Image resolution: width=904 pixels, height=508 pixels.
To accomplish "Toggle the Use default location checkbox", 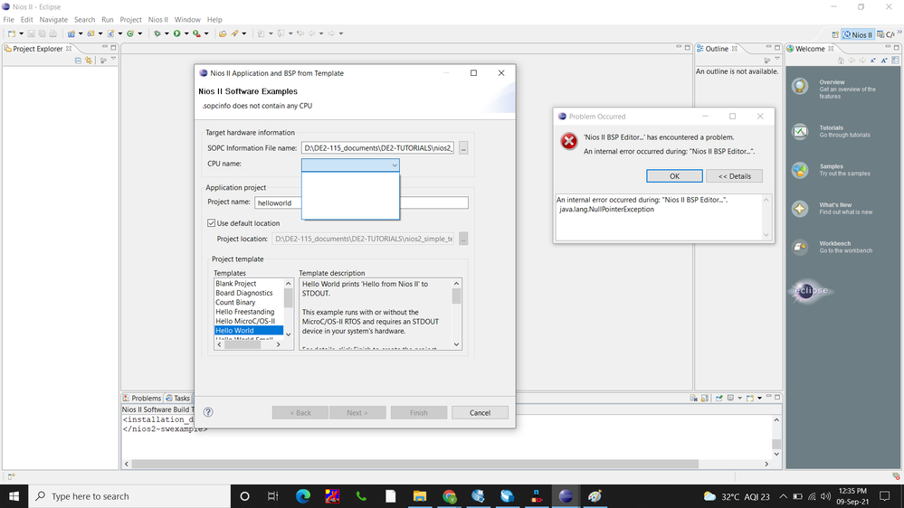I will tap(212, 223).
